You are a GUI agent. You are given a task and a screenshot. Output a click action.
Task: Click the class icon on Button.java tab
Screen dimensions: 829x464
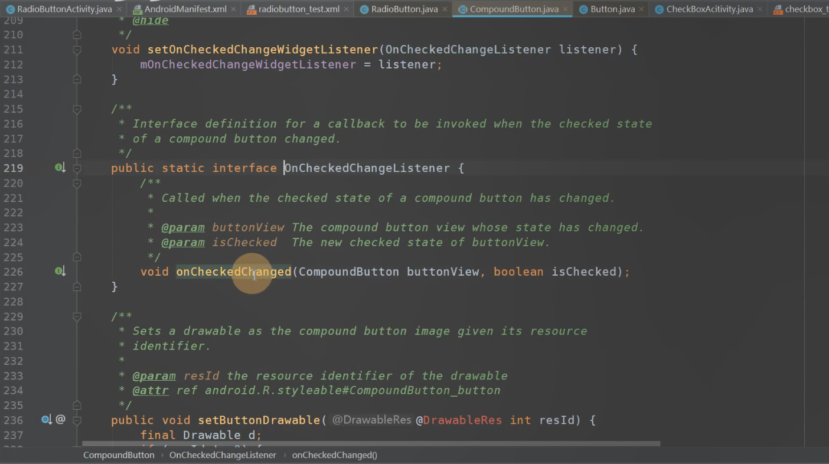click(x=583, y=9)
